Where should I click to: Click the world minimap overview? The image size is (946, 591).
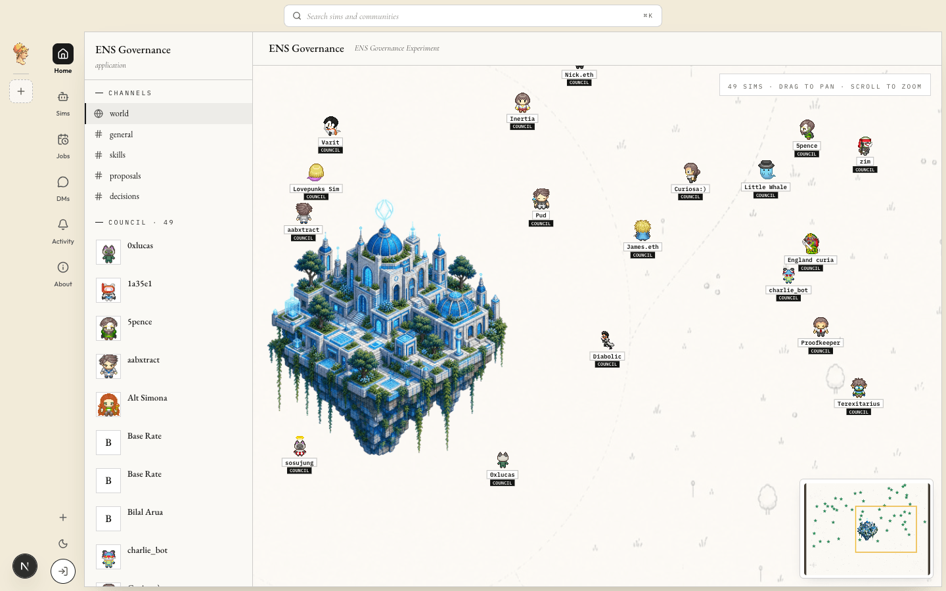(x=867, y=529)
